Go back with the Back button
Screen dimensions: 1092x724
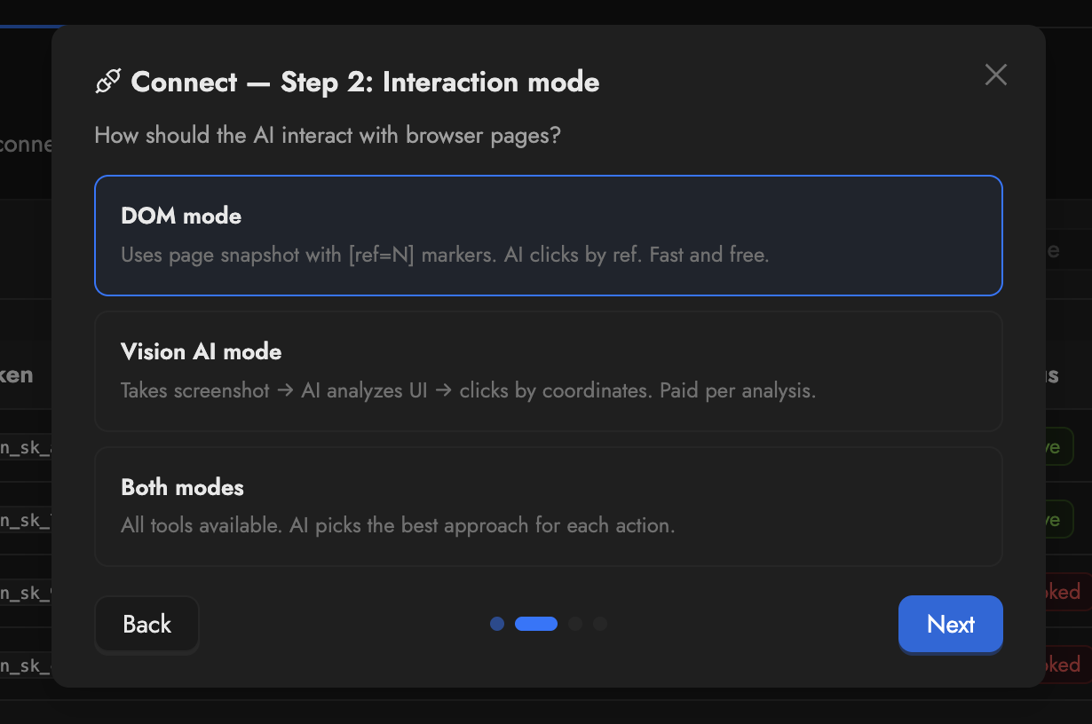[146, 625]
